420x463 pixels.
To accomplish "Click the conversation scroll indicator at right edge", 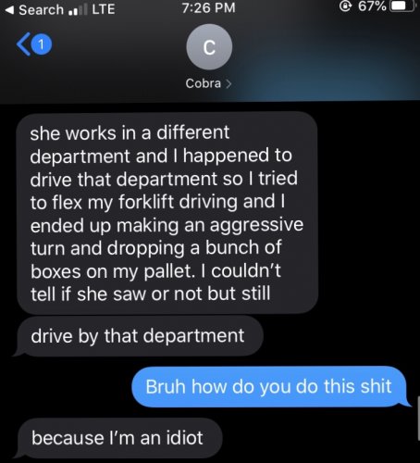I will click(x=418, y=419).
